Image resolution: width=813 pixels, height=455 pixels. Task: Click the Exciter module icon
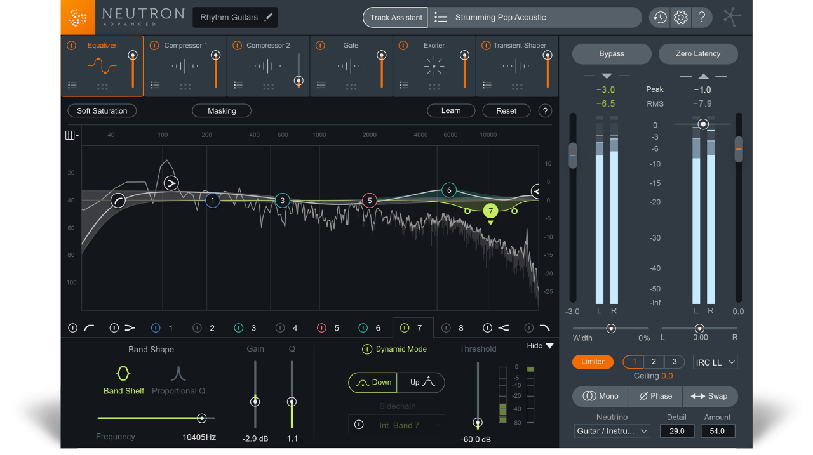(434, 66)
